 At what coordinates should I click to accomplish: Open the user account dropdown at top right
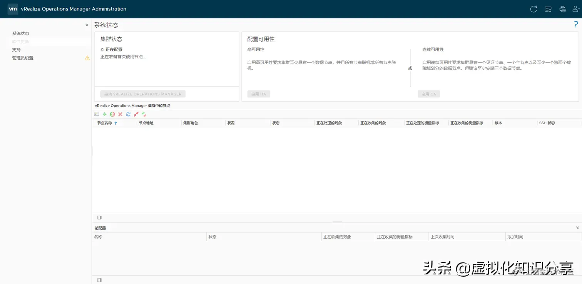pyautogui.click(x=576, y=9)
